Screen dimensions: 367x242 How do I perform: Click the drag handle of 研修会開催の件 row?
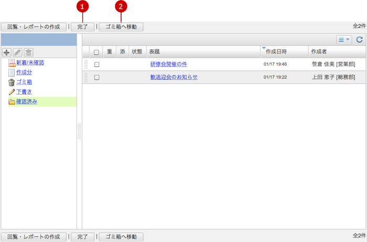pyautogui.click(x=86, y=65)
